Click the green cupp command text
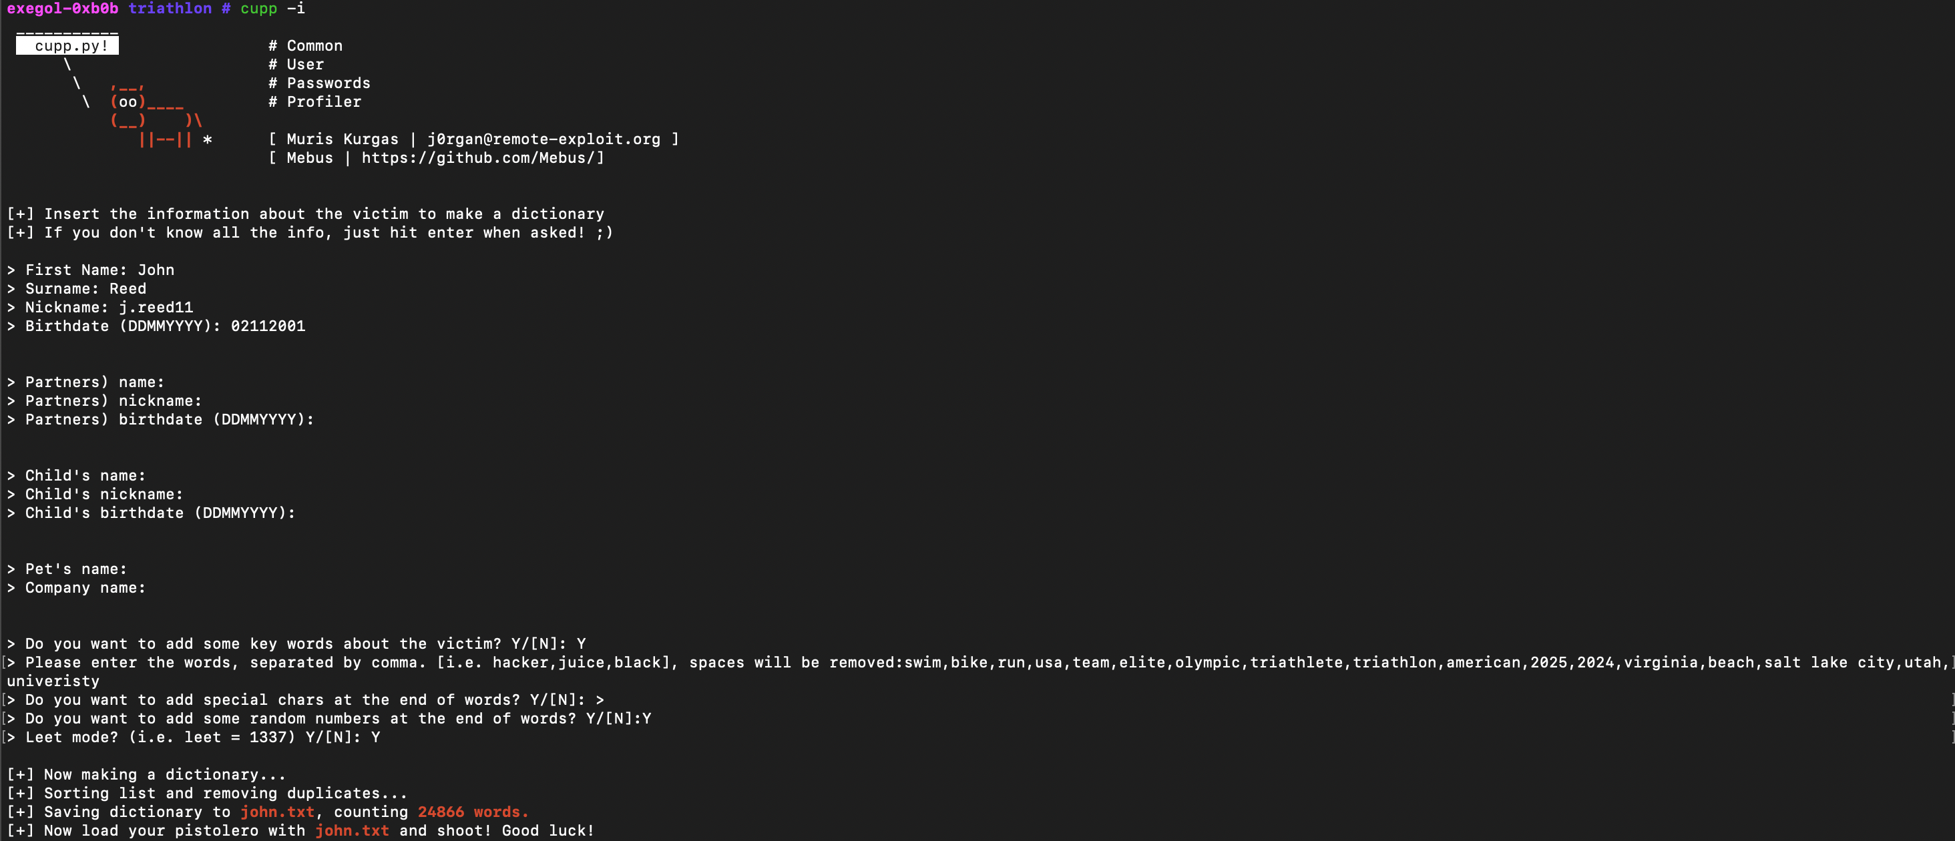 [x=259, y=8]
